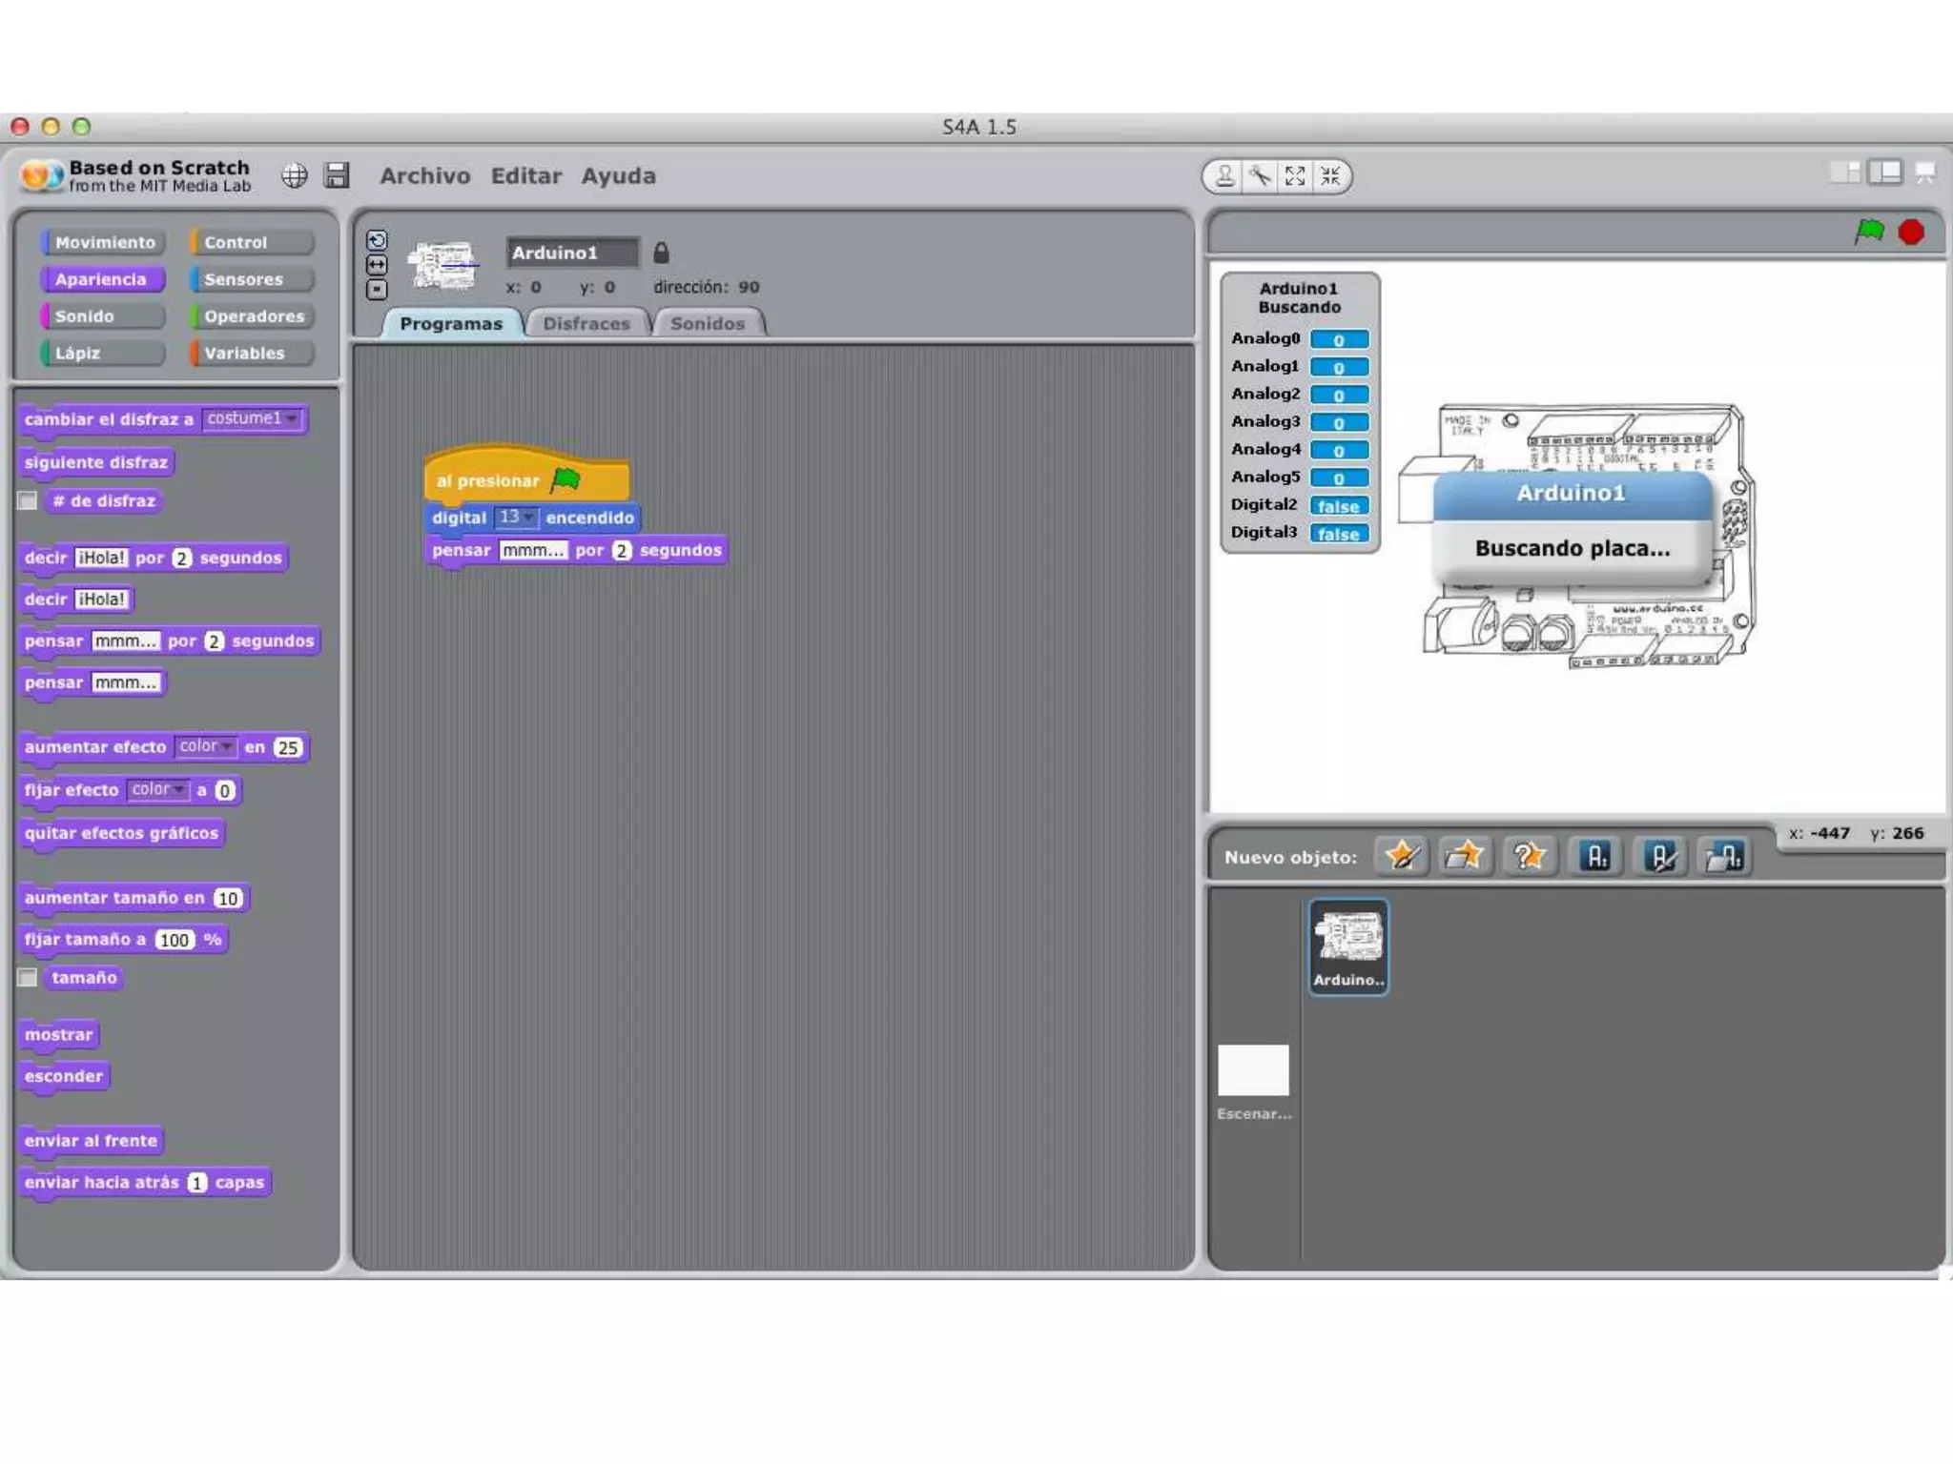Get a surprise sprite button

(1529, 856)
